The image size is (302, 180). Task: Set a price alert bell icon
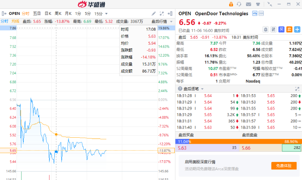(266, 29)
